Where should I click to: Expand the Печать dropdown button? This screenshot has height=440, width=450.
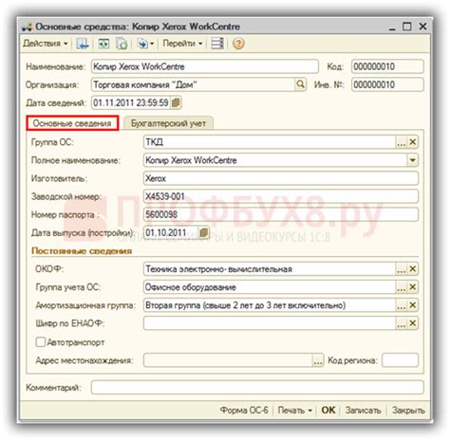pyautogui.click(x=294, y=411)
